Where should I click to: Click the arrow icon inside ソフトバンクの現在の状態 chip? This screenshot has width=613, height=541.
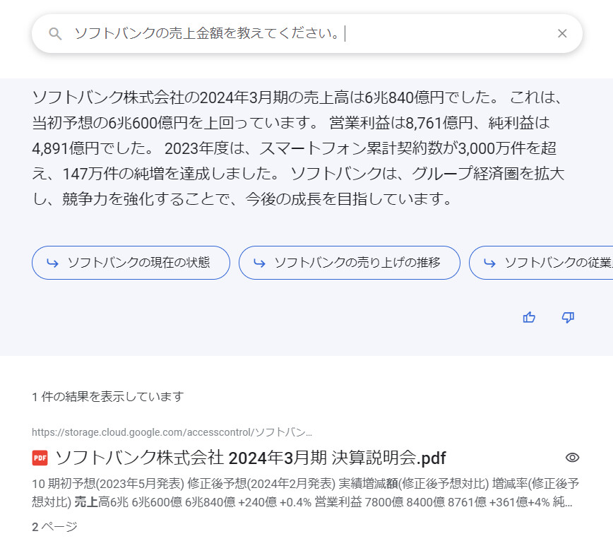[52, 263]
